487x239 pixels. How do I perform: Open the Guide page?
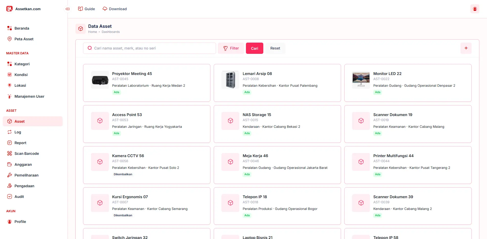(x=86, y=9)
